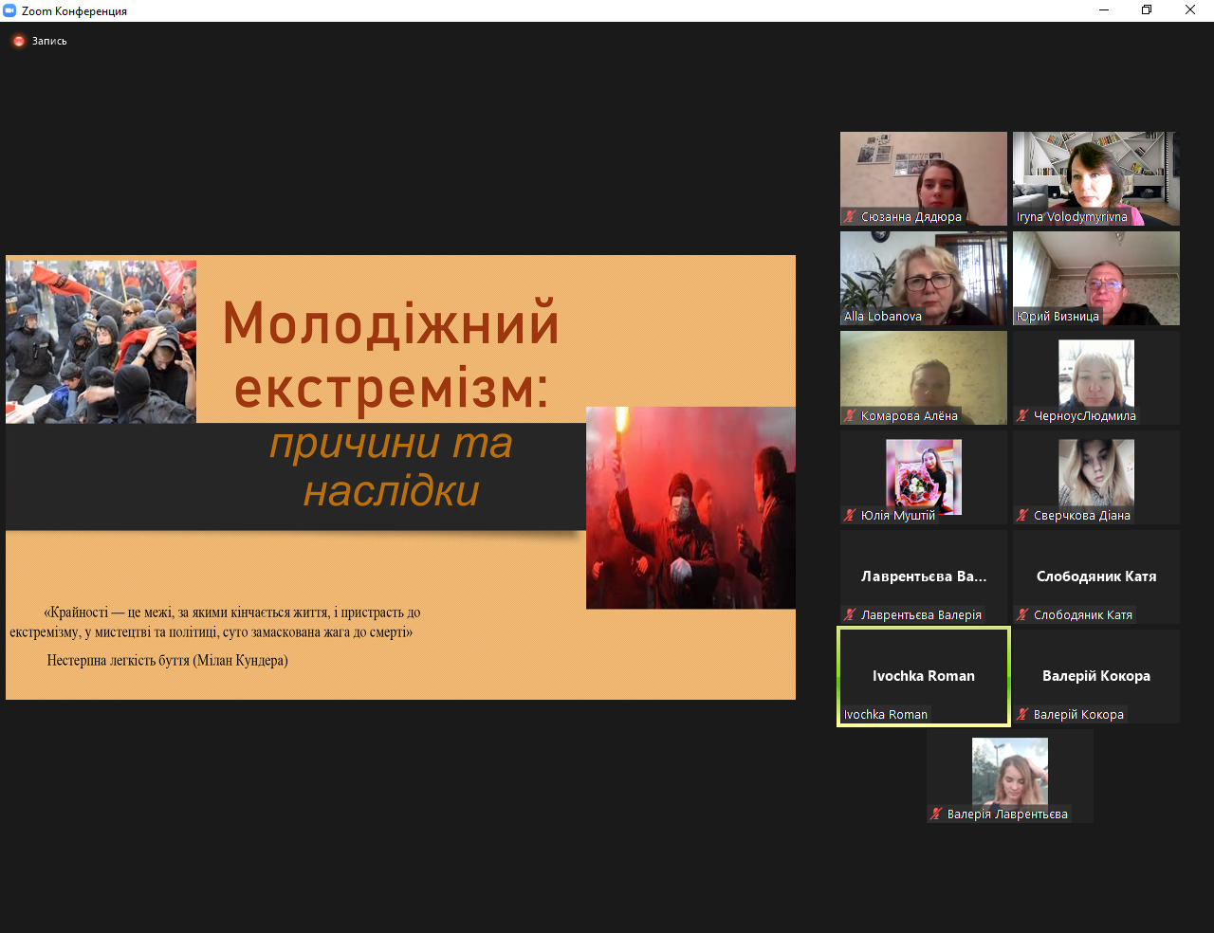Select Alla Lobanova video tile

click(x=924, y=278)
